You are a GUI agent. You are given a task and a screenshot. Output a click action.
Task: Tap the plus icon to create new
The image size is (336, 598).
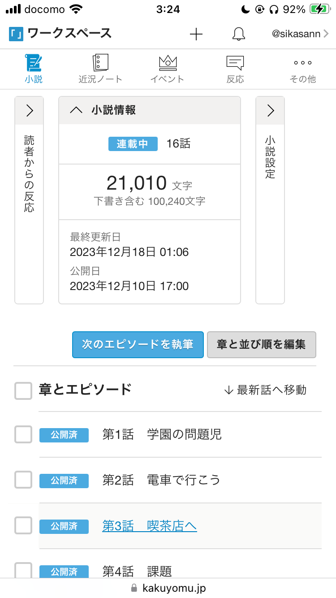(196, 34)
